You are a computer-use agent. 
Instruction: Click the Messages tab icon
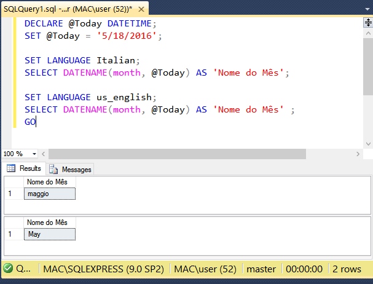click(x=53, y=169)
